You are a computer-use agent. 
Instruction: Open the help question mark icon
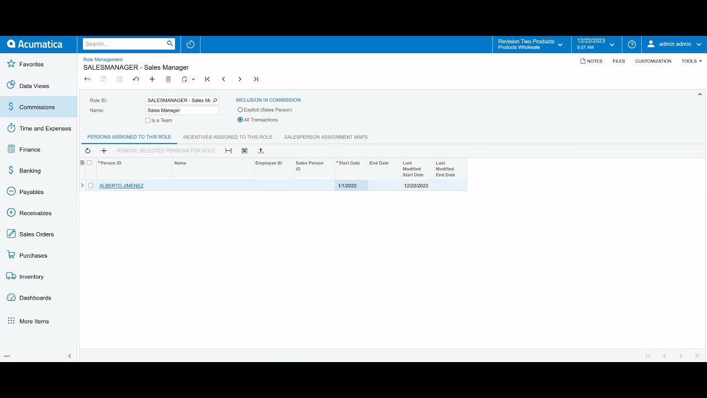[x=632, y=44]
